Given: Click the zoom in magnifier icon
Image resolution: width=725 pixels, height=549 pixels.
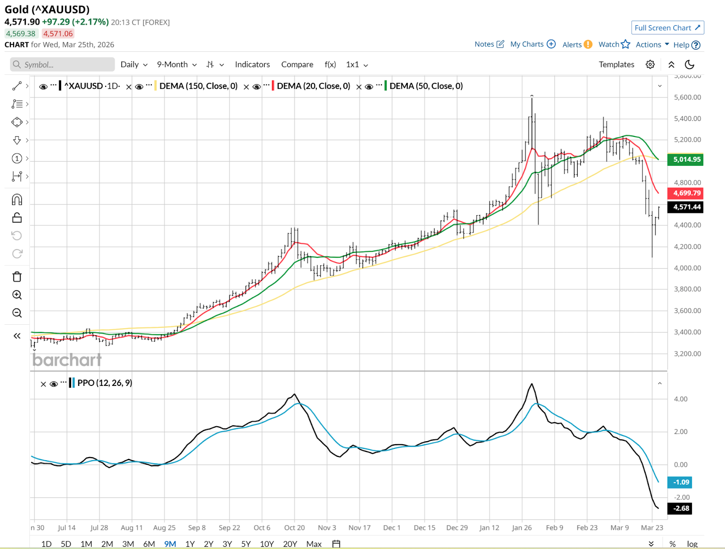Looking at the screenshot, I should [x=17, y=295].
